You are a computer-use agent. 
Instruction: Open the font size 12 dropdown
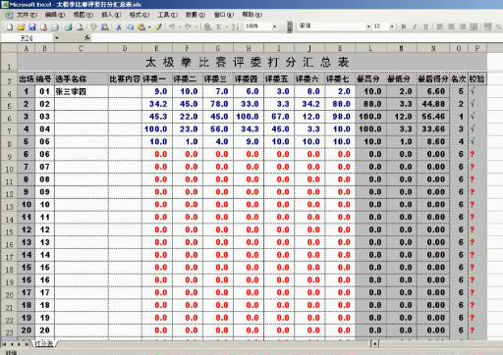392,26
